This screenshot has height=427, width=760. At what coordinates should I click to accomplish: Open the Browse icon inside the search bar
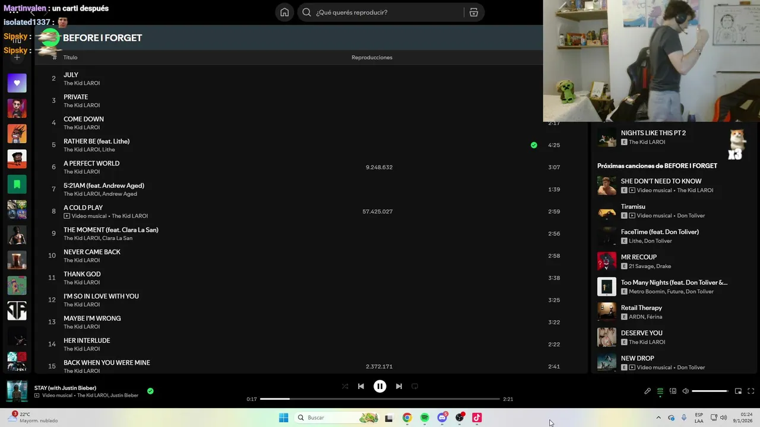pos(473,12)
